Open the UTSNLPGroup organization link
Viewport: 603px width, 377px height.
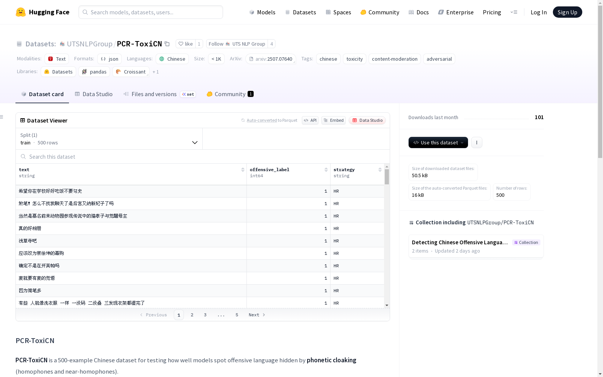90,44
